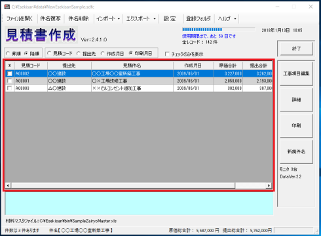Click the 見積コード column header
Viewport: 321px width, 236px height.
pos(31,66)
